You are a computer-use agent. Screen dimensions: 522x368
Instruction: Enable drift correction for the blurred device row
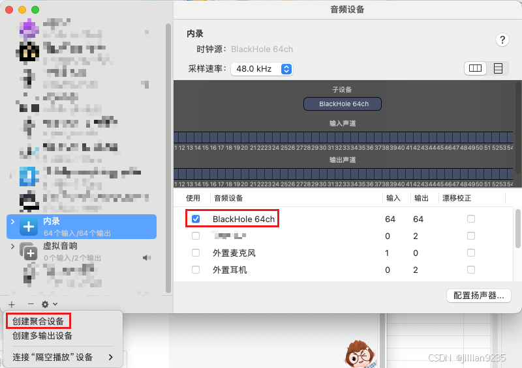pyautogui.click(x=470, y=236)
